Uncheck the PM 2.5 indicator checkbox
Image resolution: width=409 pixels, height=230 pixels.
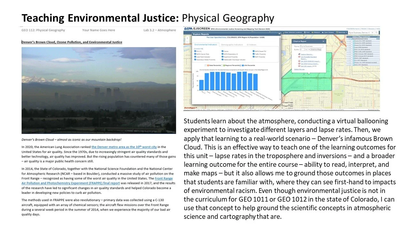(195, 51)
